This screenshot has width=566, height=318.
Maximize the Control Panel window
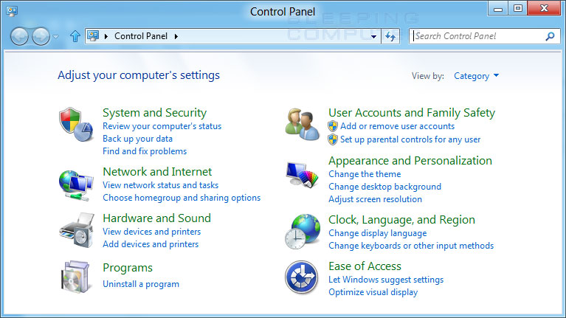[518, 8]
